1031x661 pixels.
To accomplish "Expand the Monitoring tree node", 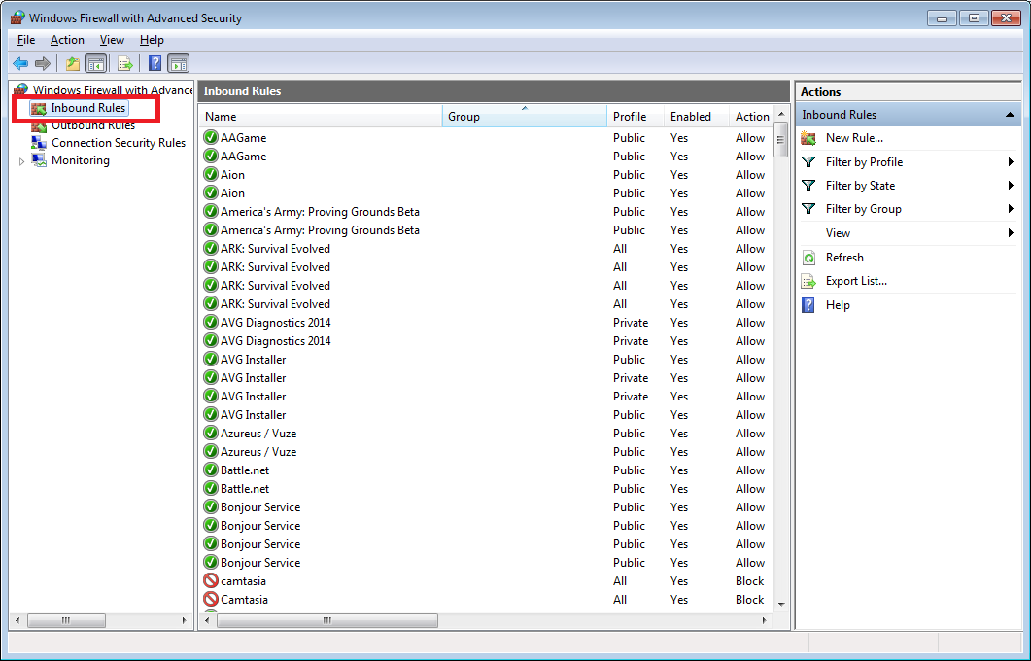I will click(x=21, y=161).
